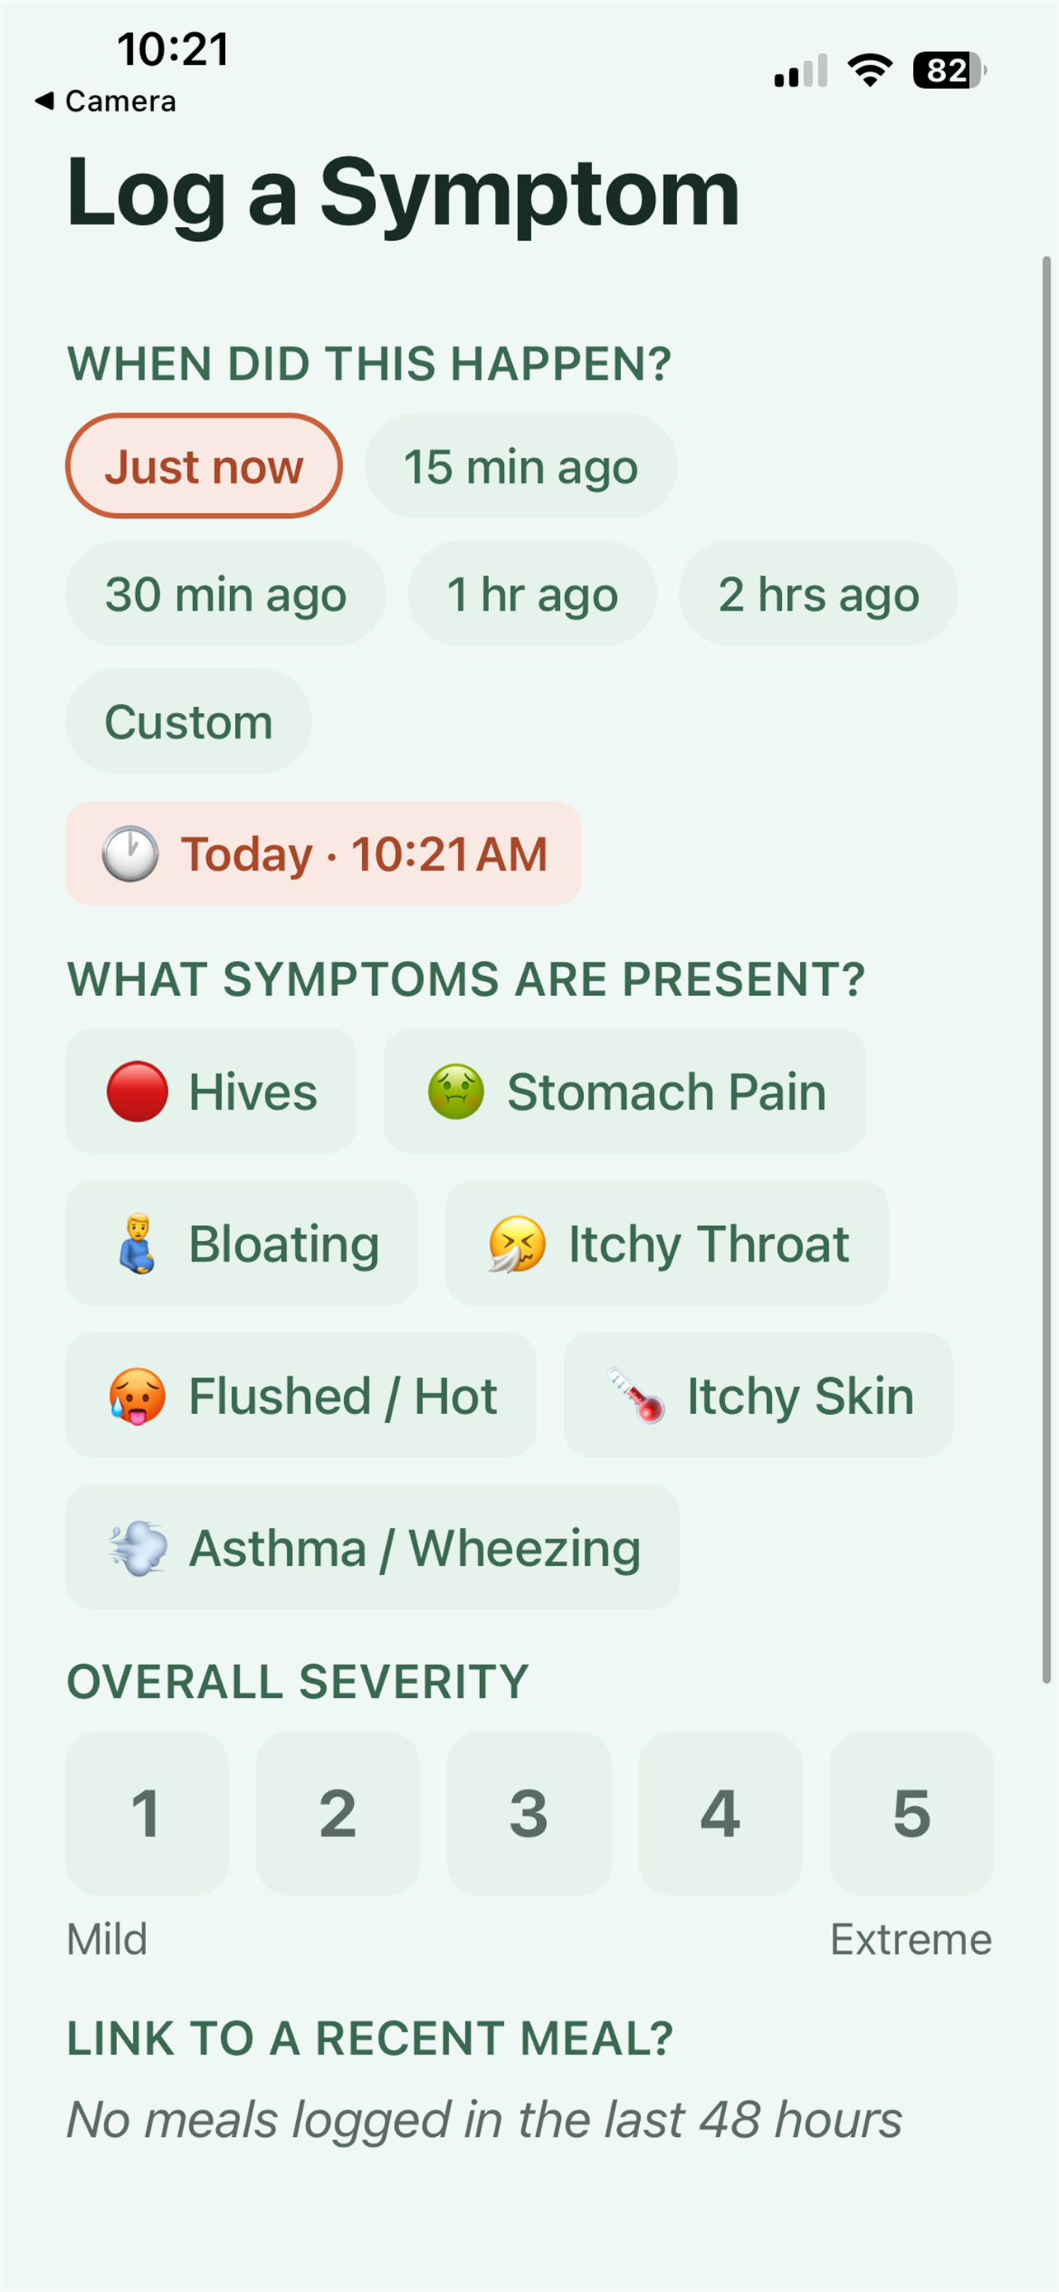Screen dimensions: 1059x2292
Task: Open the Today 10:21 AM time selector
Action: click(323, 854)
